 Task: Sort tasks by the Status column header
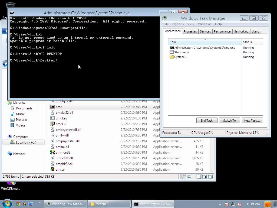pyautogui.click(x=250, y=42)
